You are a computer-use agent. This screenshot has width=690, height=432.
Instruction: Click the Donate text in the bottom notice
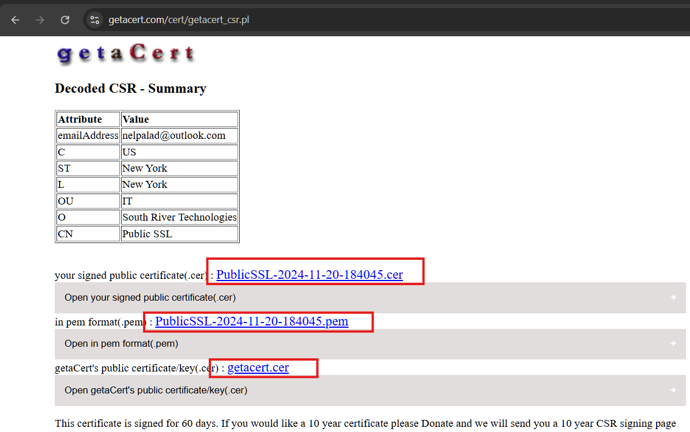tap(438, 423)
